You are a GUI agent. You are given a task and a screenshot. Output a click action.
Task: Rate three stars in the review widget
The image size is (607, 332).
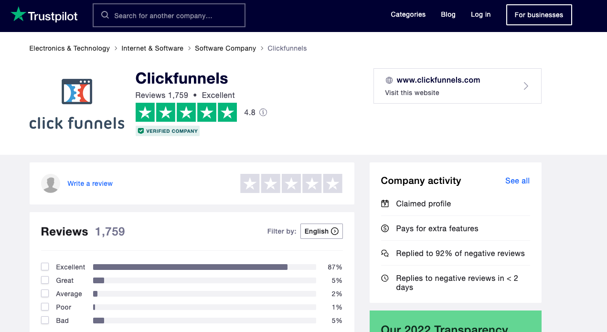291,183
